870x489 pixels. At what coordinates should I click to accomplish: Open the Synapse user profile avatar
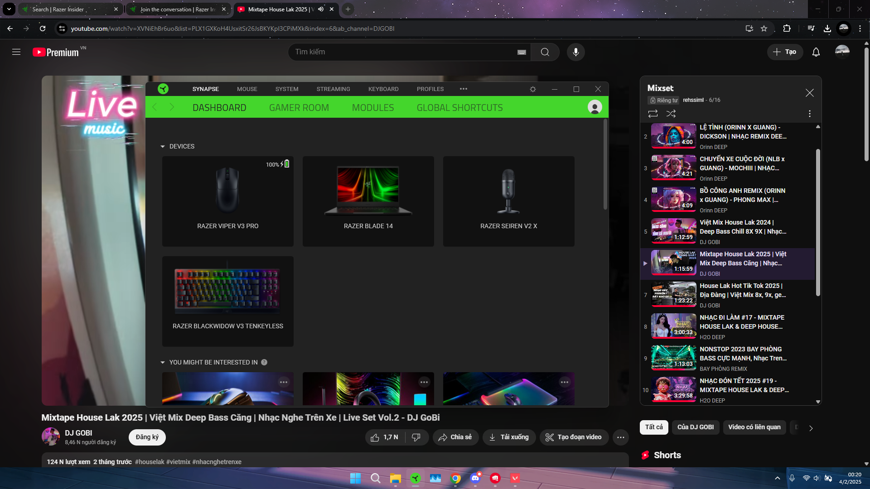[x=594, y=107]
